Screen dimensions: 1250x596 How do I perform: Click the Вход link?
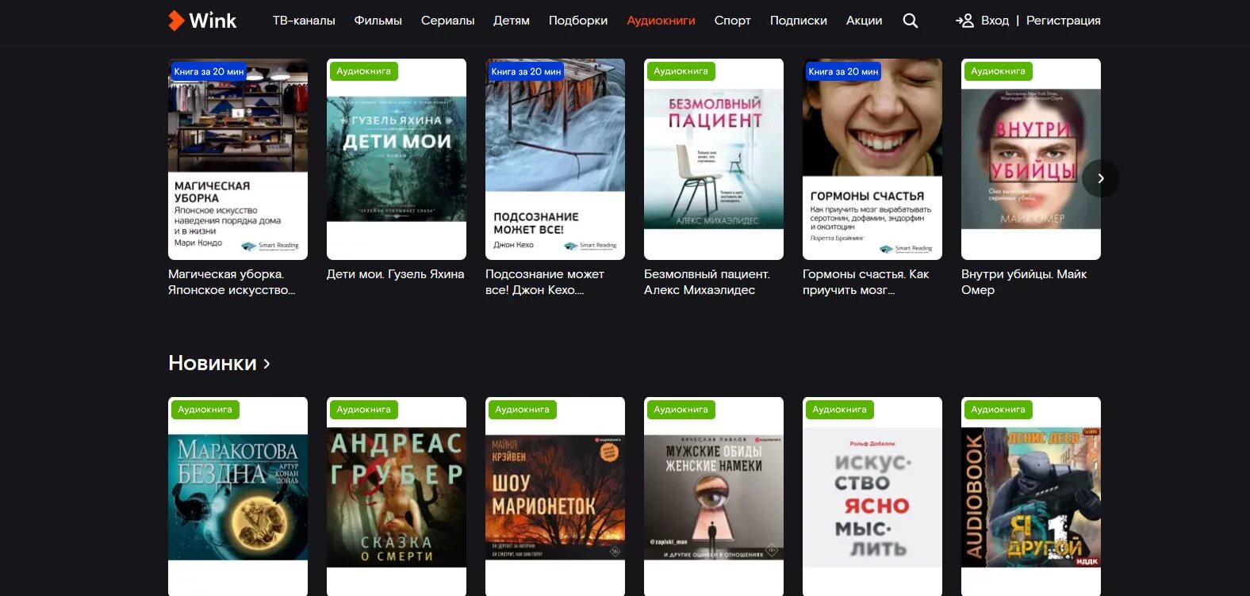coord(995,21)
